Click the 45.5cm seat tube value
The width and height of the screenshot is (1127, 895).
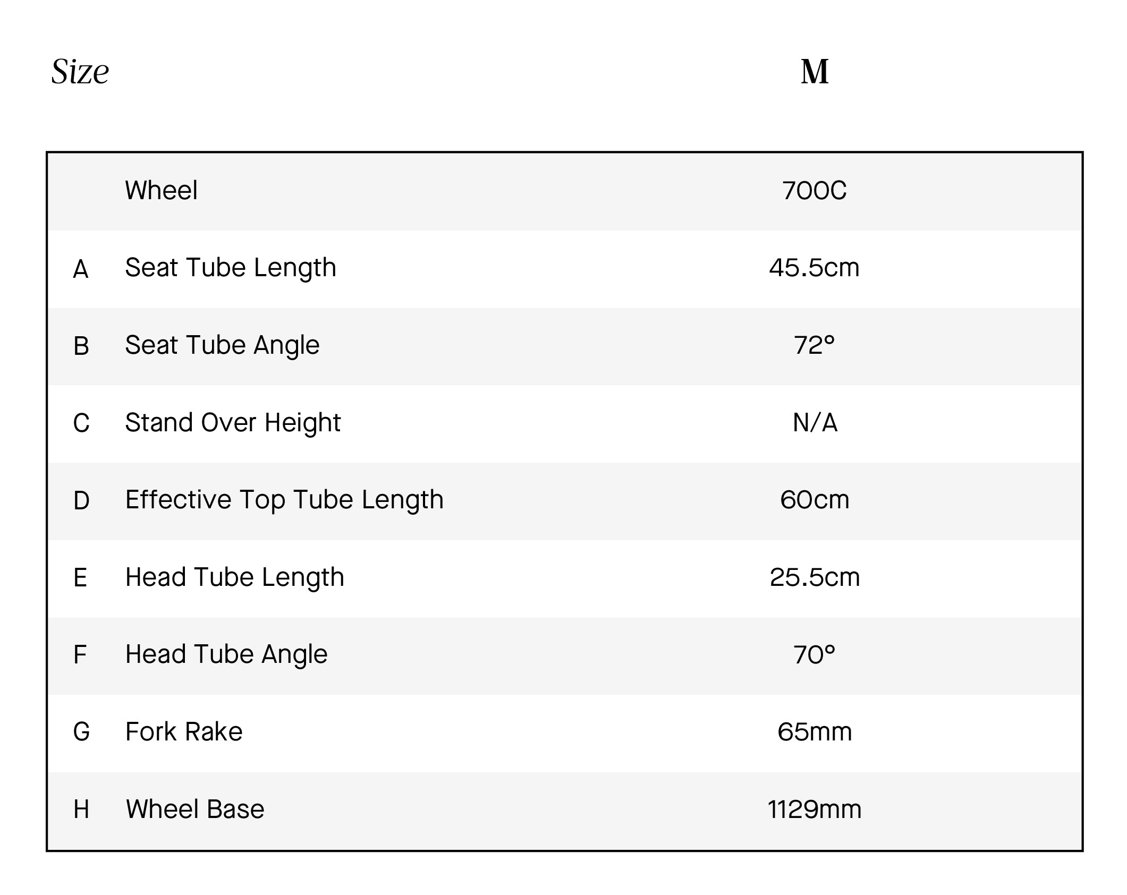(x=814, y=268)
